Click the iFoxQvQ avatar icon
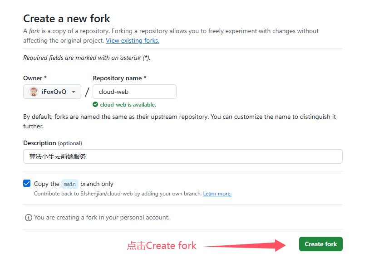The height and width of the screenshot is (268, 369). click(34, 92)
